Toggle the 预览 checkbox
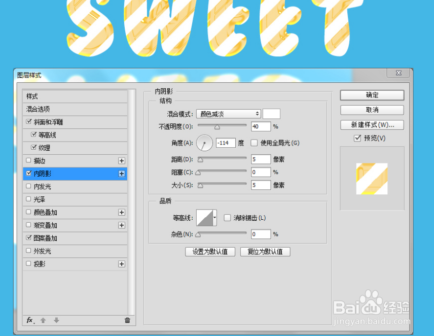This screenshot has height=336, width=434. (357, 138)
